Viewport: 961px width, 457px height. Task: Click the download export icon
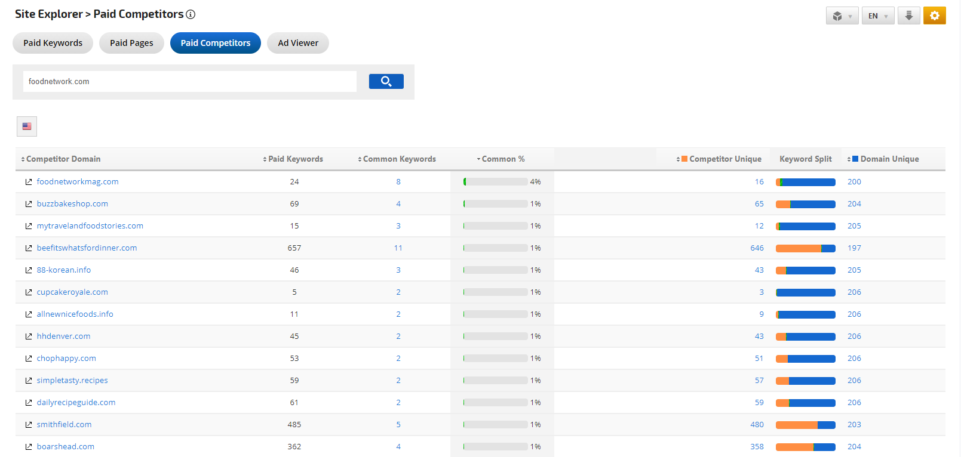tap(908, 16)
